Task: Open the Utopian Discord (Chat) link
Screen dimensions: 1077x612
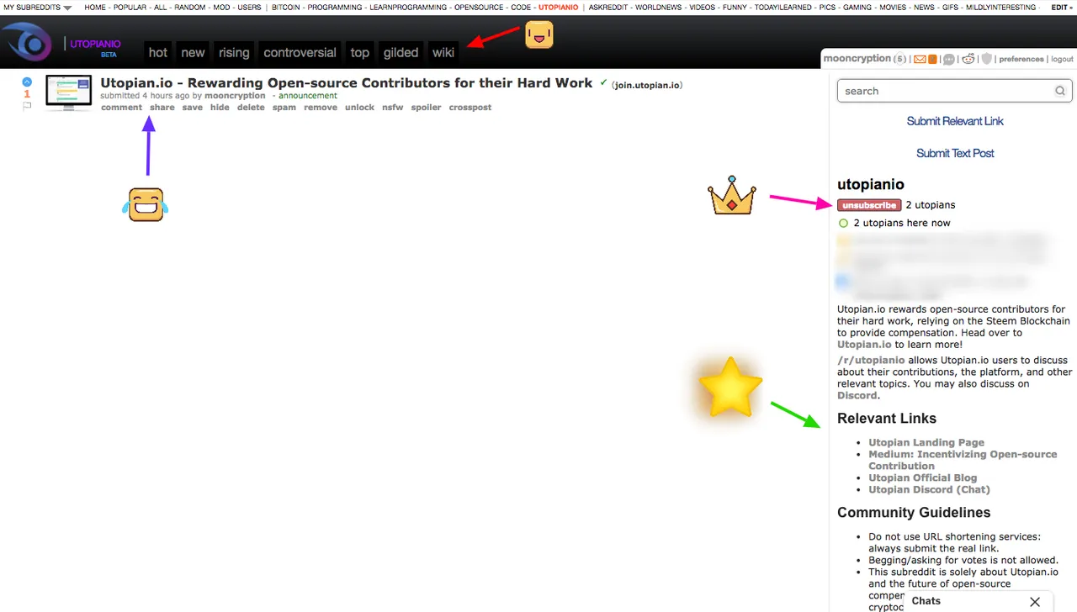Action: [x=929, y=489]
